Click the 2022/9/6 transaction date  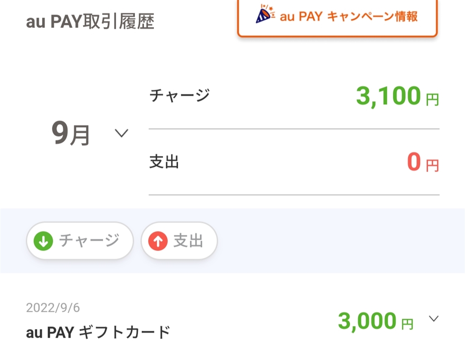[53, 308]
